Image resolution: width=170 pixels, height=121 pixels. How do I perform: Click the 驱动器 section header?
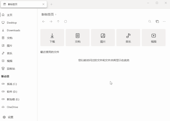[5, 76]
